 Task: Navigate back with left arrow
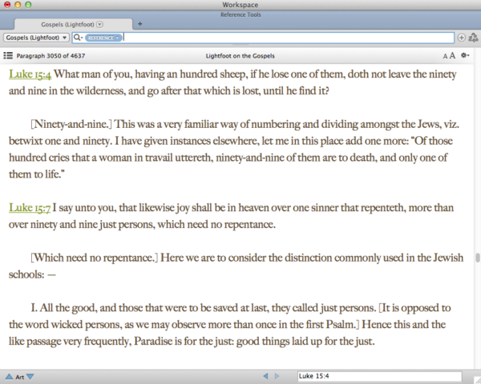265,376
